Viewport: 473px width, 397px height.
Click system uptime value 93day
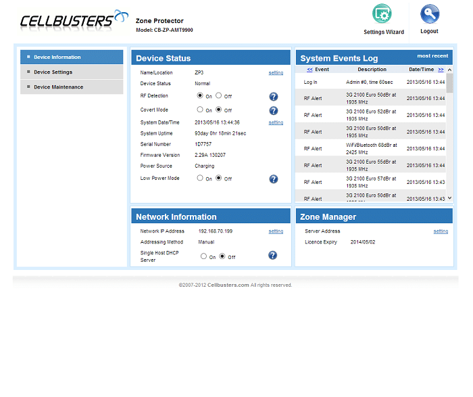pos(220,133)
